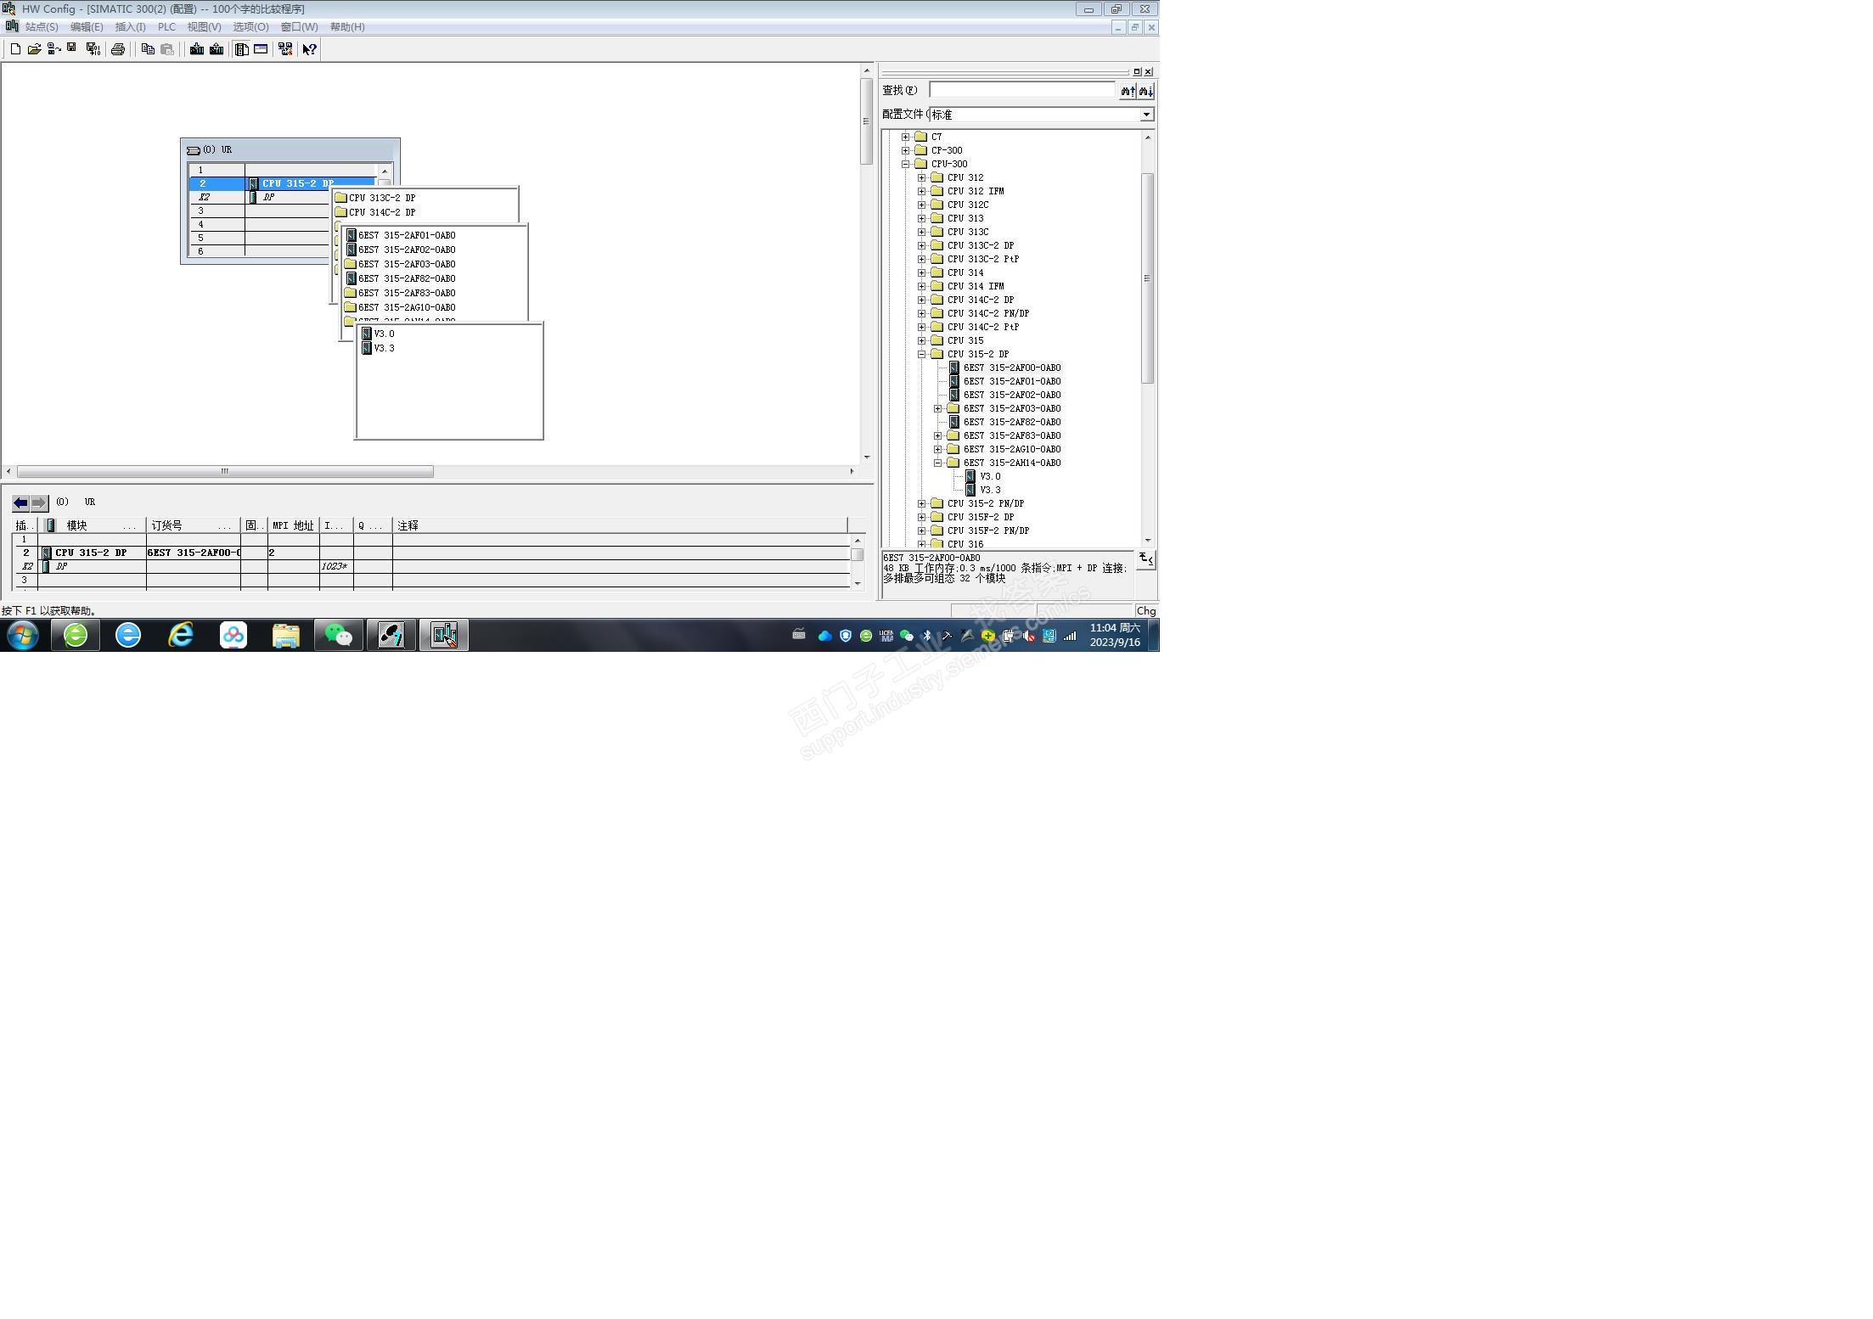This screenshot has height=1319, width=1873.
Task: Click the Print toolbar icon
Action: coord(118,49)
